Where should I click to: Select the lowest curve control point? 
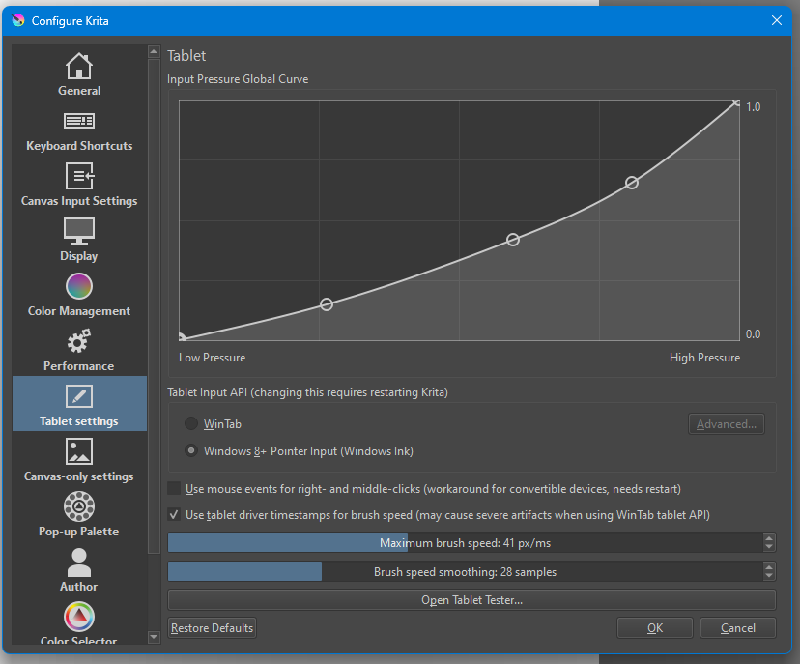(x=327, y=304)
